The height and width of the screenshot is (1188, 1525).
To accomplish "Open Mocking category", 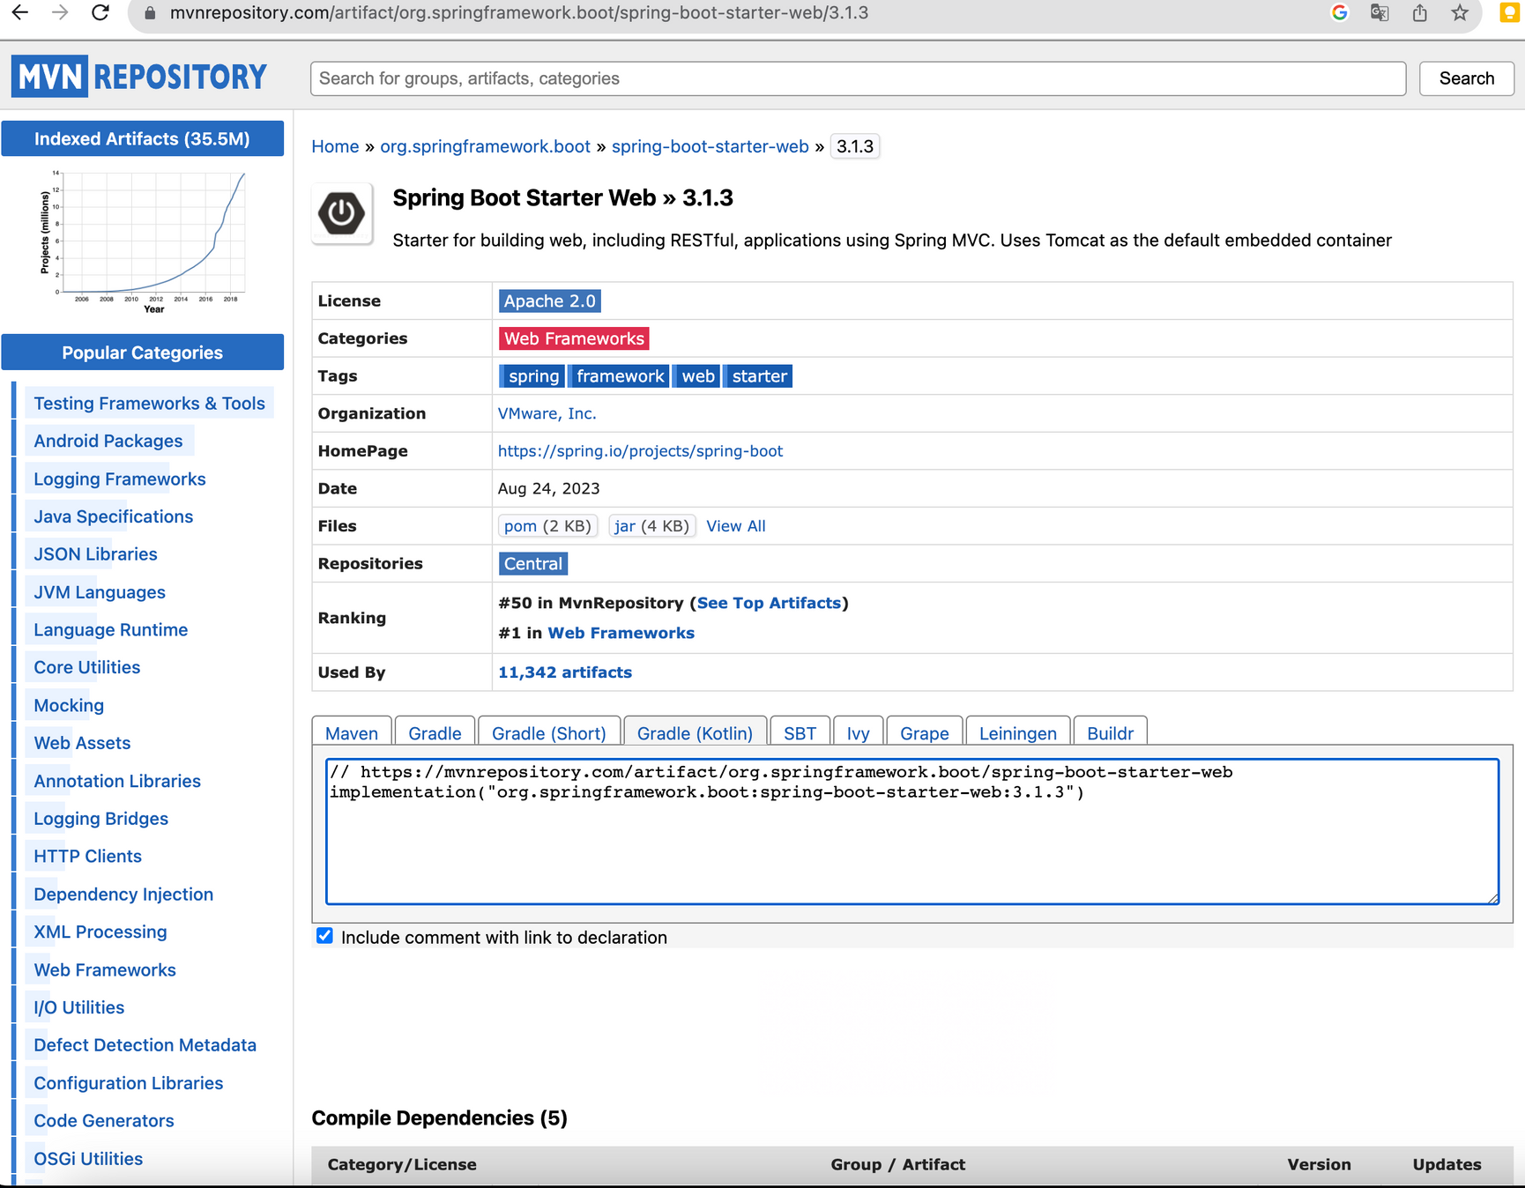I will click(69, 705).
